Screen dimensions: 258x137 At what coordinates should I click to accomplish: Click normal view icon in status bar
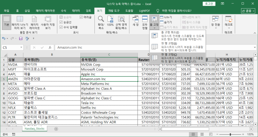point(193,134)
